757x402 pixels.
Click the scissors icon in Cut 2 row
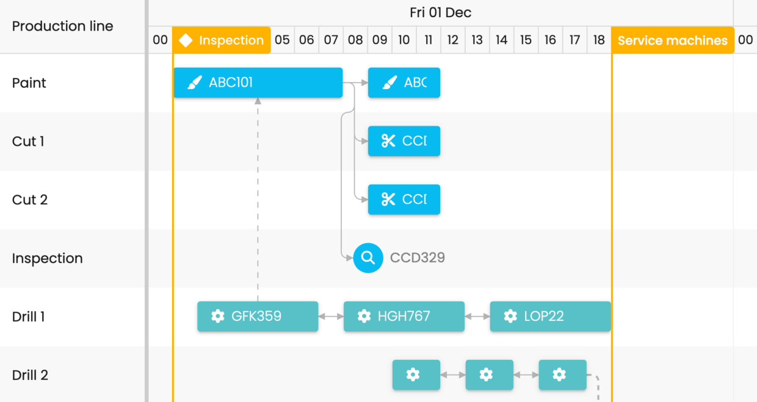pos(388,199)
